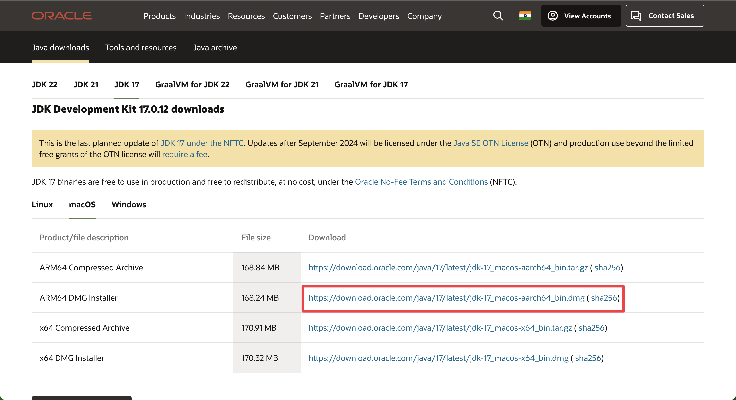Screen dimensions: 736x400
Task: Select GraalVM for JDK 22 tab
Action: pos(192,85)
